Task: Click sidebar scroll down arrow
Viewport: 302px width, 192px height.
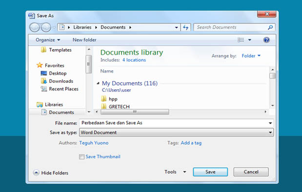Action: [89, 112]
